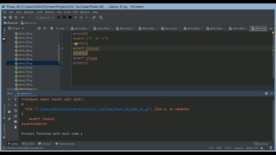
Task: Open the Edit menu
Action: tap(11, 12)
